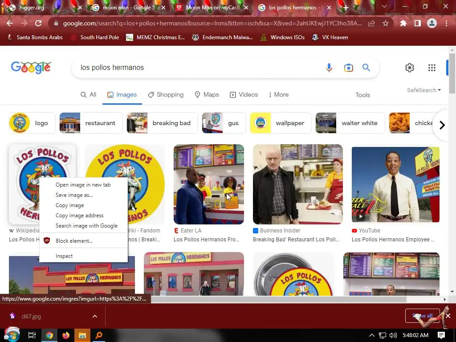Choose 'Copy image' from context menu
The width and height of the screenshot is (456, 342).
(x=83, y=205)
